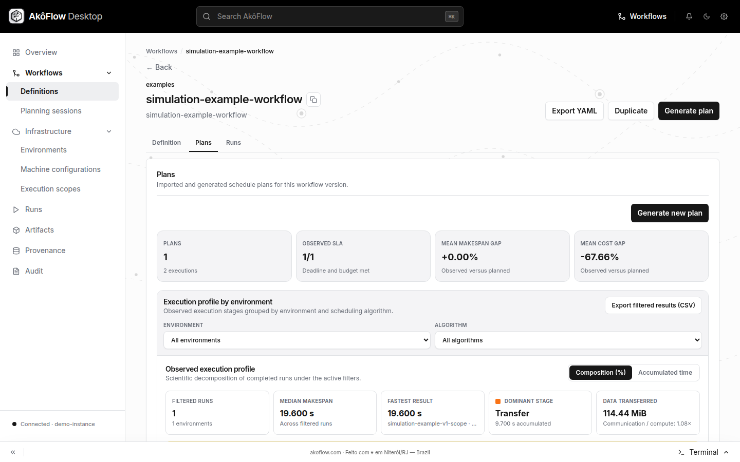
Task: Open Execution scopes in the sidebar
Action: pyautogui.click(x=62, y=189)
